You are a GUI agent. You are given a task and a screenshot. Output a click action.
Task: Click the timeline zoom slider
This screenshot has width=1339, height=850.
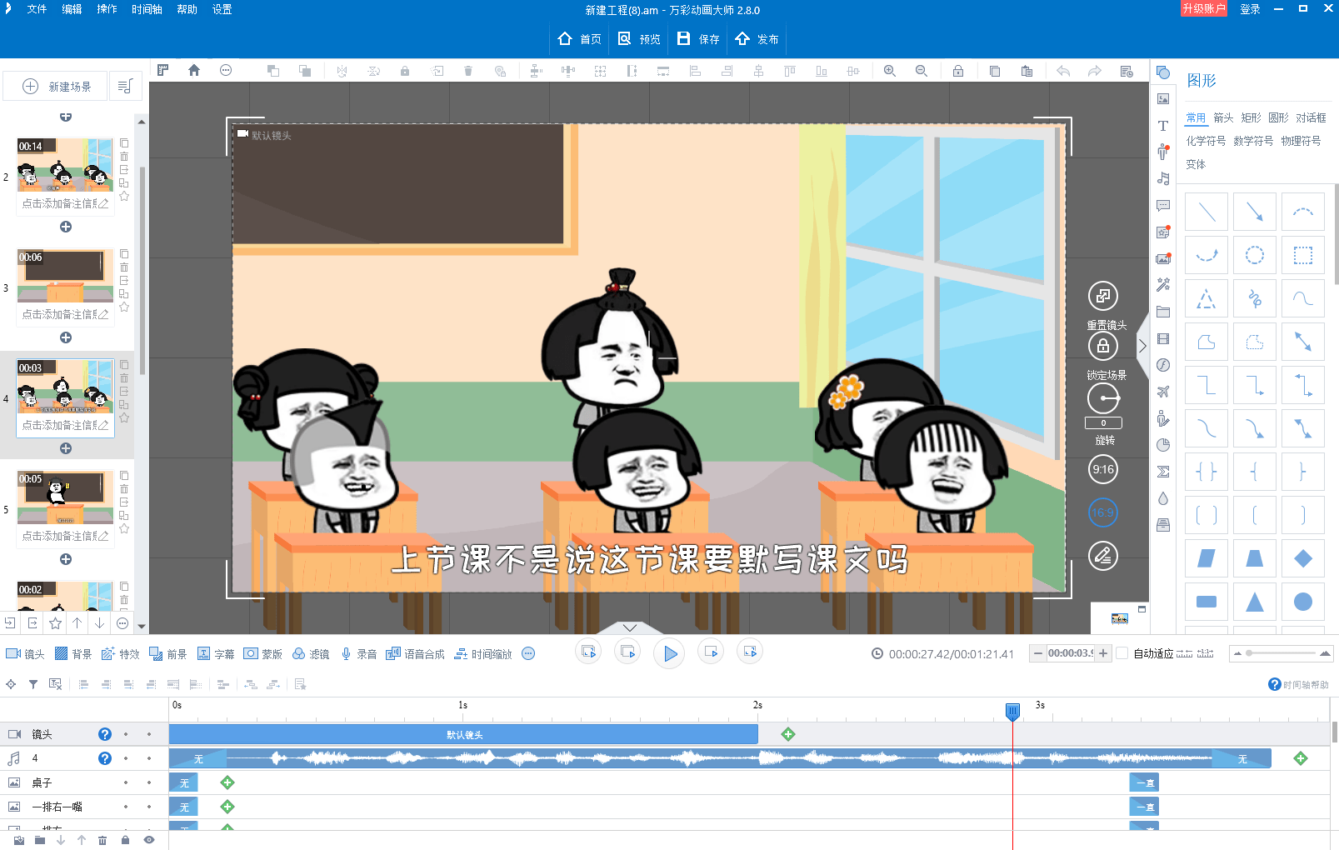[x=1280, y=653]
